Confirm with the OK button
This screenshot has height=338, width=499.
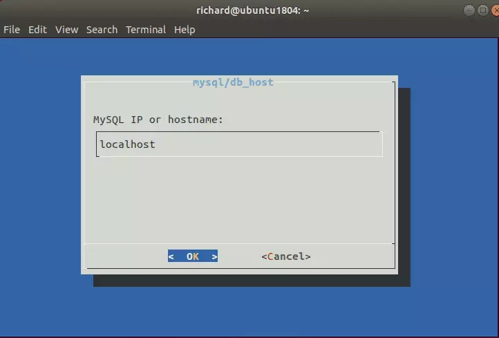[193, 256]
